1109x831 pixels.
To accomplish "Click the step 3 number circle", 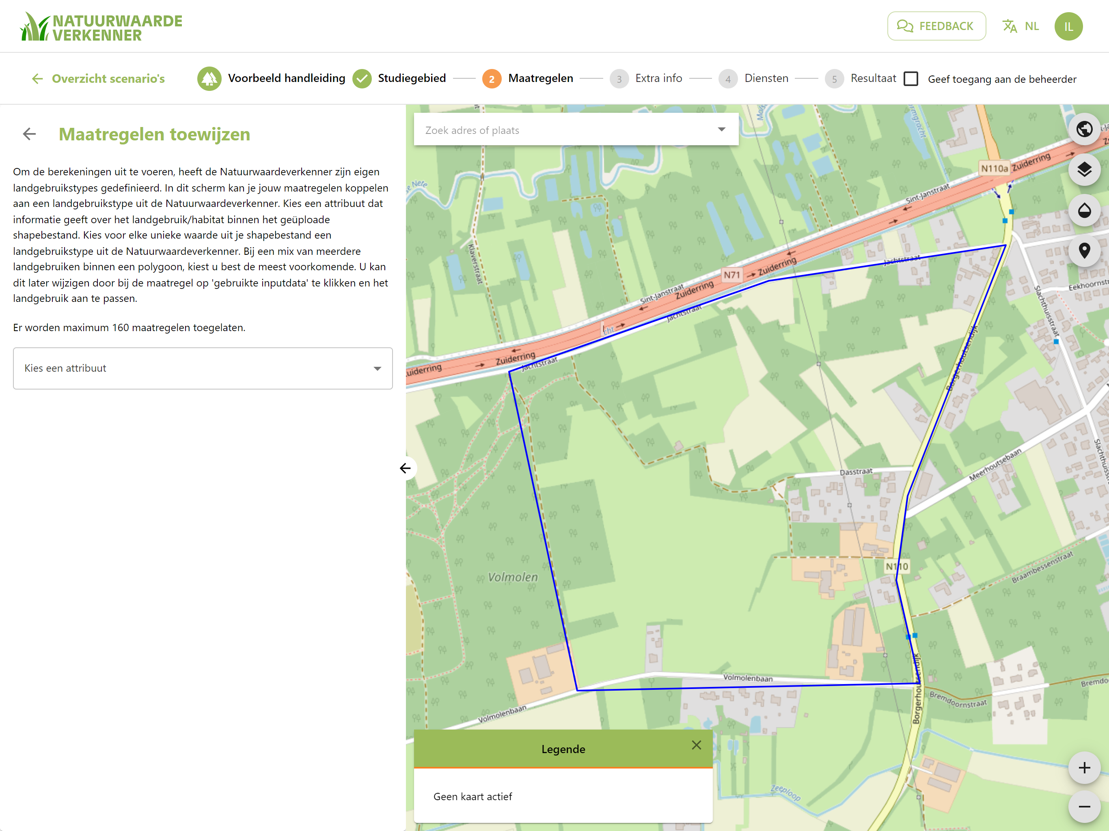I will [x=619, y=79].
